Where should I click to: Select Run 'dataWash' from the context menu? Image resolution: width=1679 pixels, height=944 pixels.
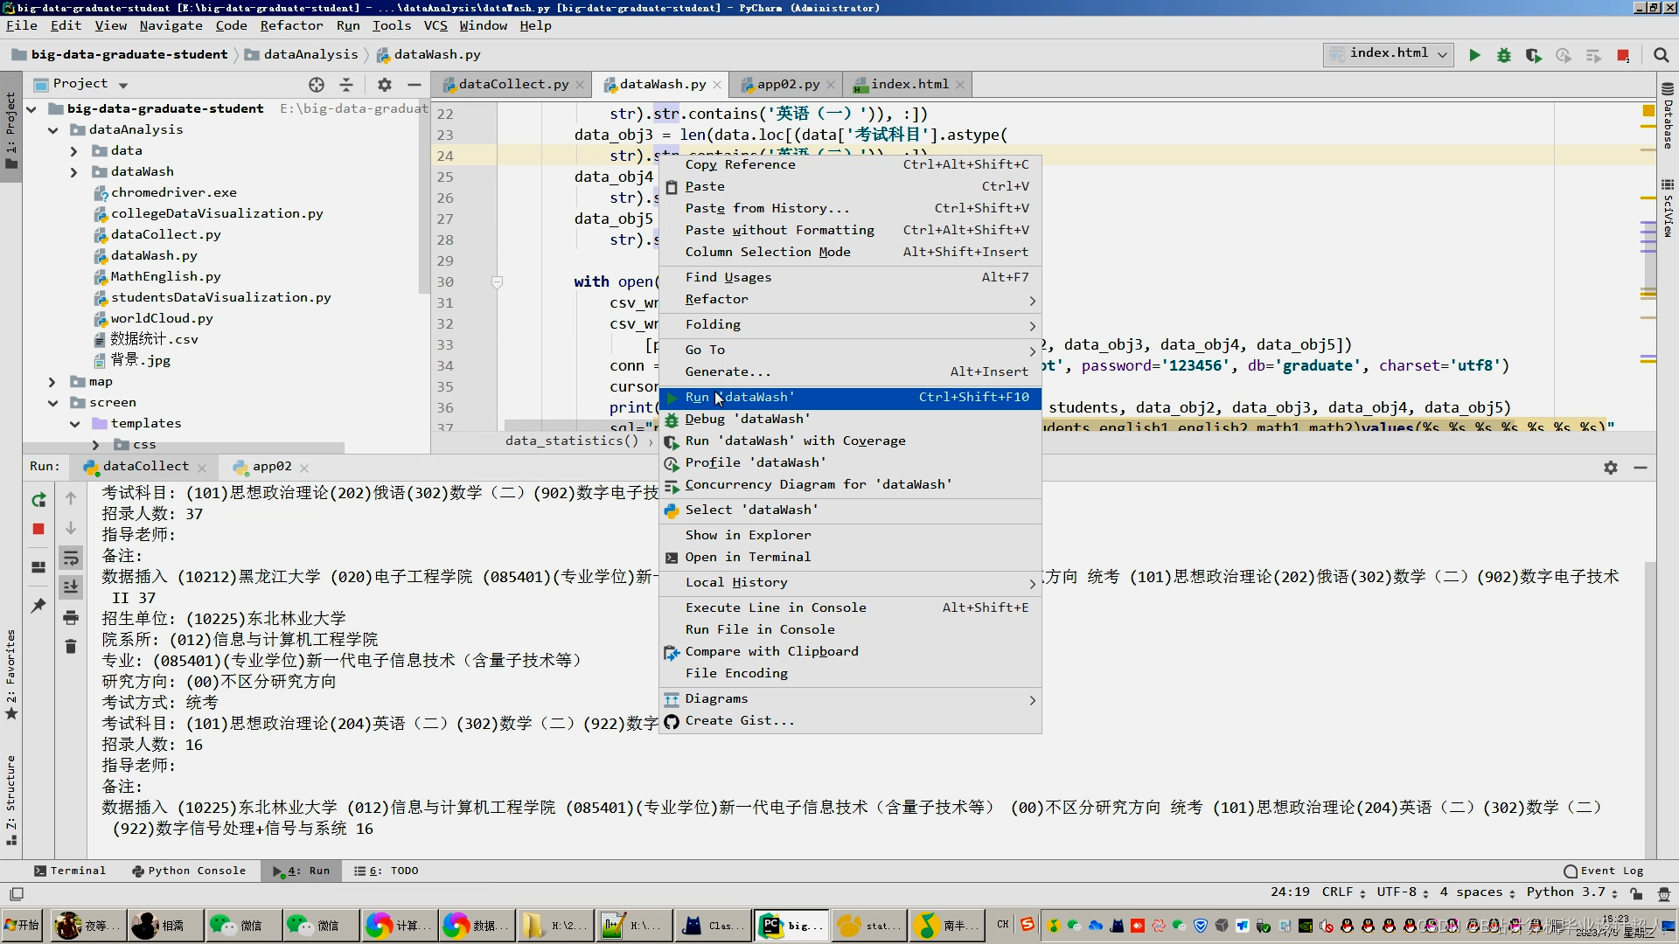click(x=740, y=397)
